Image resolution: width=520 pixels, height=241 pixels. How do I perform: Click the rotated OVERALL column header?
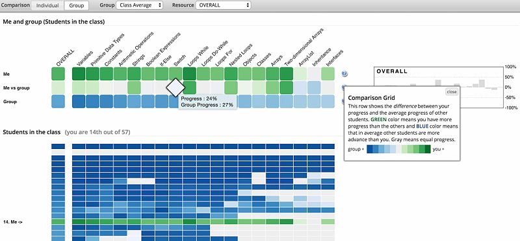tap(66, 58)
